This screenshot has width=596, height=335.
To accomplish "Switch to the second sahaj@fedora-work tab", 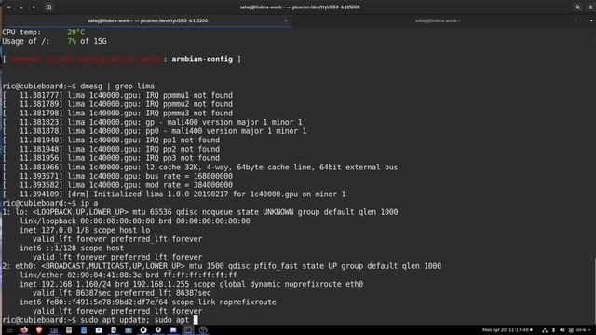I will [x=438, y=20].
